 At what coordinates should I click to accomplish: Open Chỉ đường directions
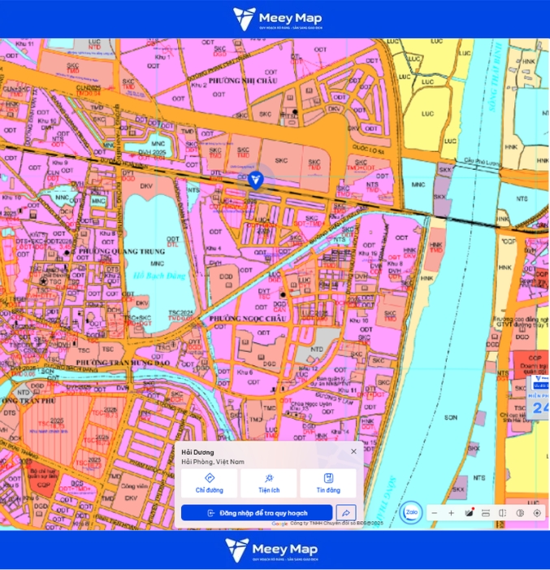[210, 483]
